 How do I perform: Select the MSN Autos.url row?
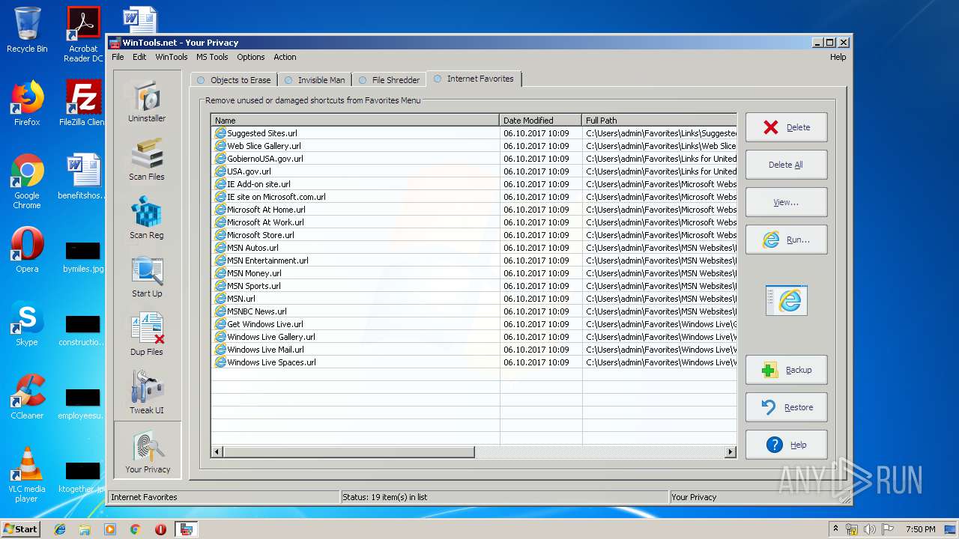474,248
